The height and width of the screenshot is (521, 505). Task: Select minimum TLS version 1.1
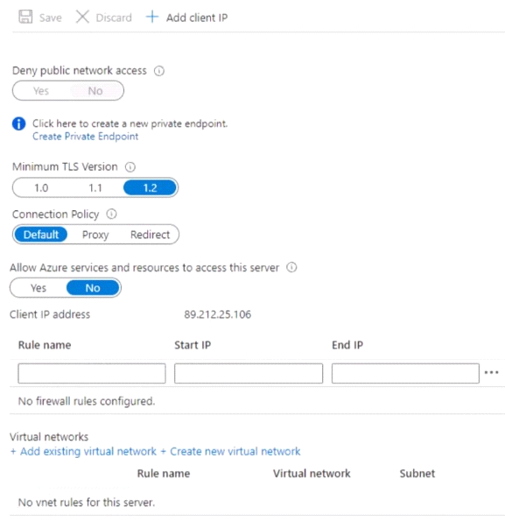click(95, 188)
